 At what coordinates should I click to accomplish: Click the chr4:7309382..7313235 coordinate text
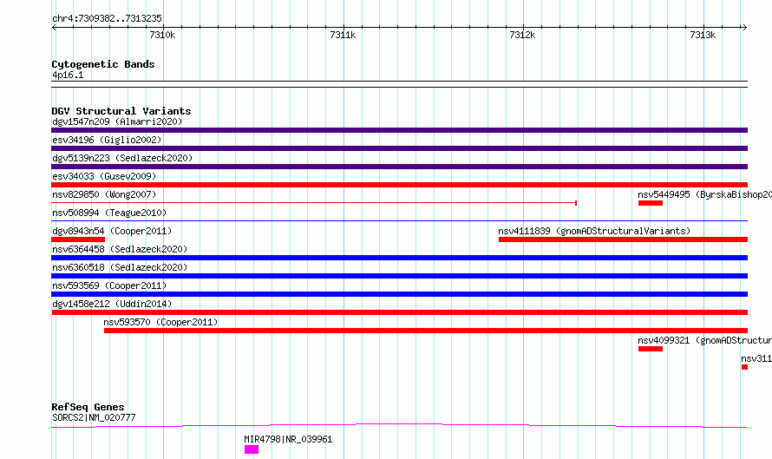tap(107, 18)
